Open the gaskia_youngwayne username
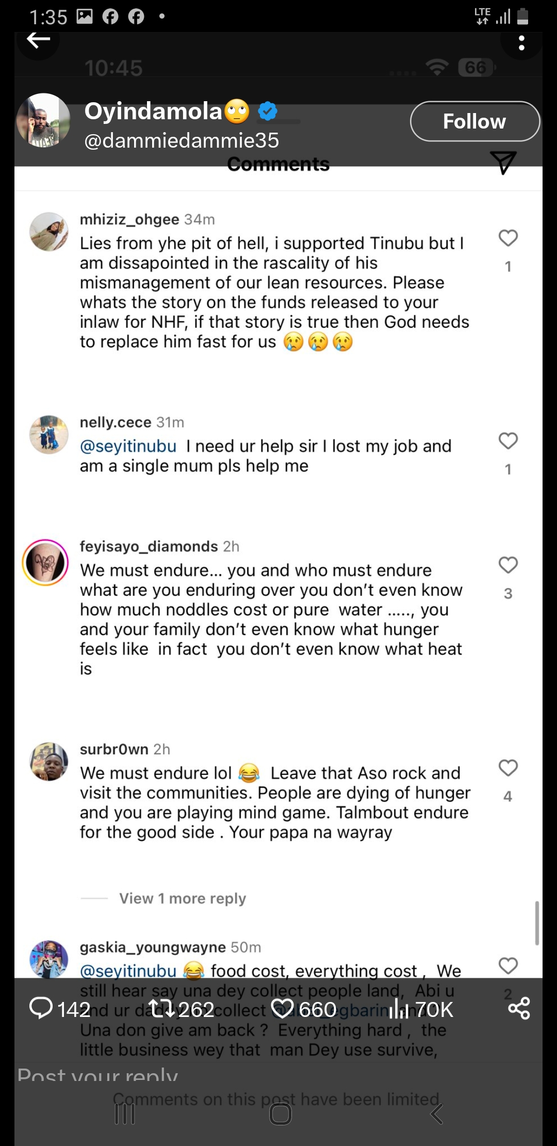 [x=153, y=947]
